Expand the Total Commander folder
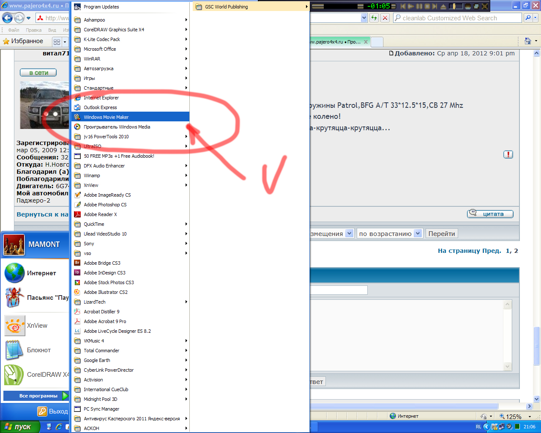The image size is (541, 433). coord(131,351)
